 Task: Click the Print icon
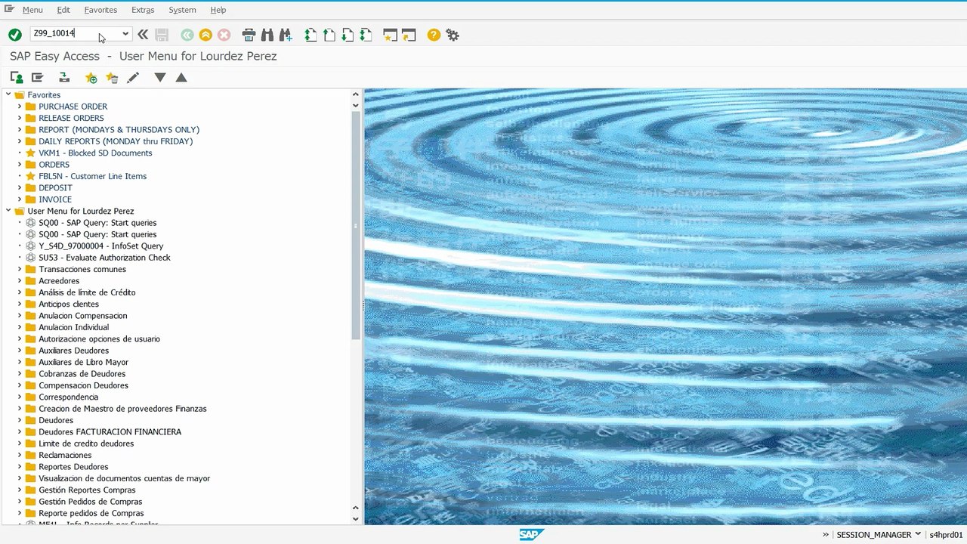point(249,35)
